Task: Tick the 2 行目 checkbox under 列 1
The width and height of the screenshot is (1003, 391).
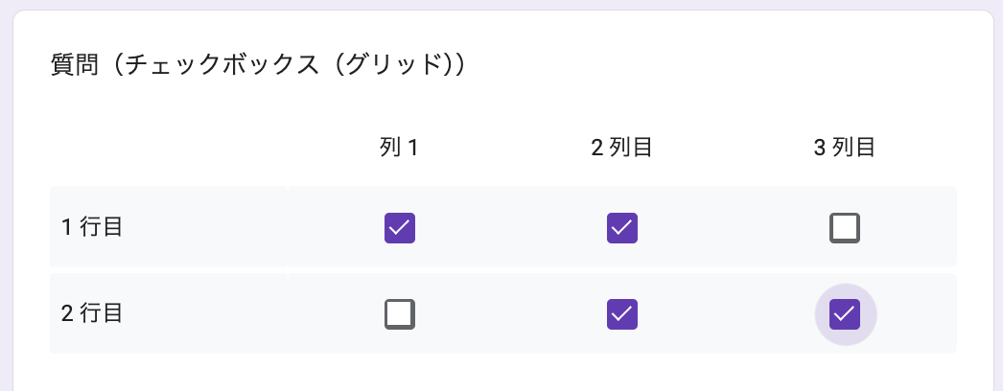Action: 400,313
